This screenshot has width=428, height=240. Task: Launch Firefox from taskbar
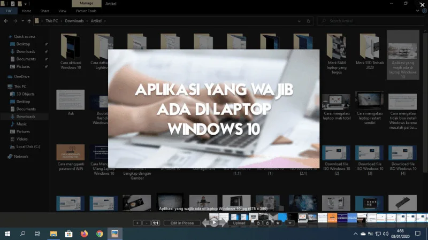pos(84,234)
